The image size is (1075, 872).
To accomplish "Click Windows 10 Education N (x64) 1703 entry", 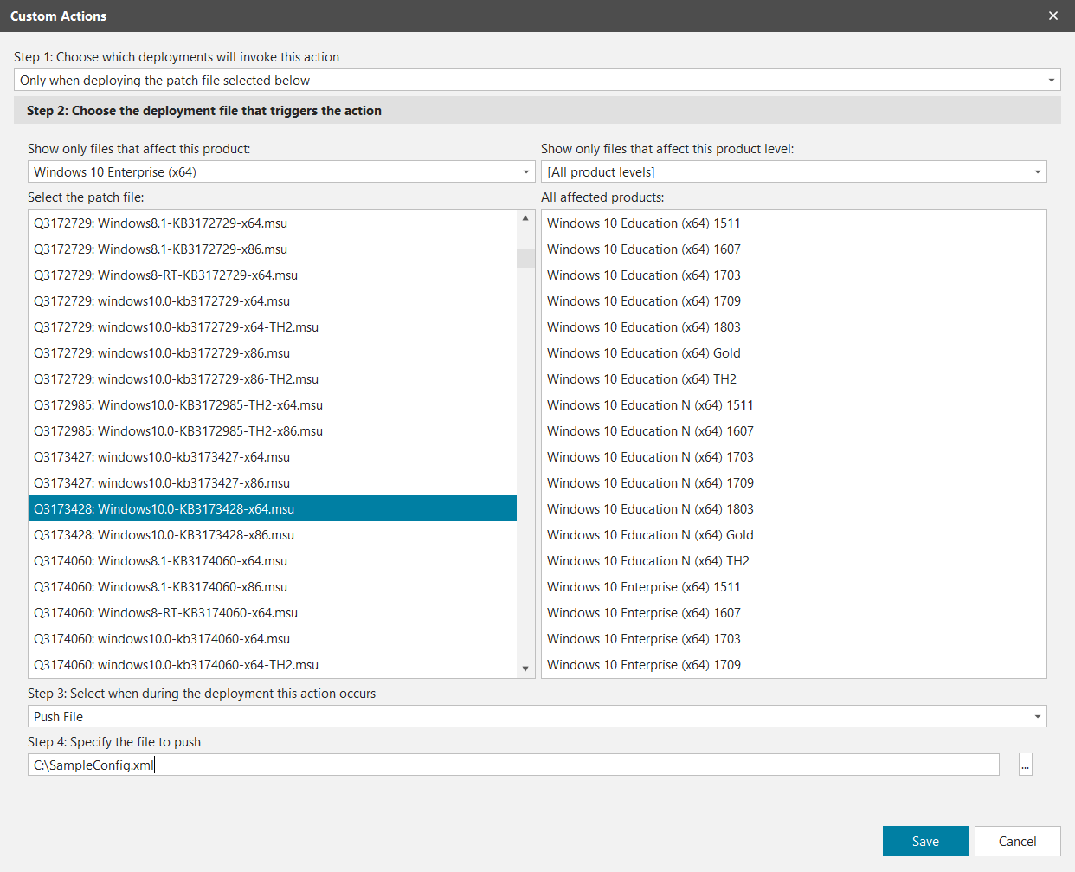I will point(794,457).
